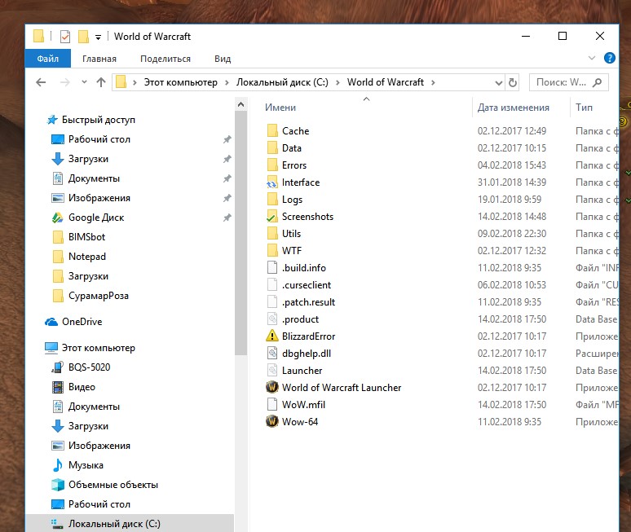Select the Screenshots folder with green check

[x=272, y=217]
